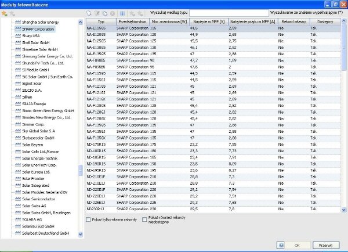Click the module icon beside Shell Solar GmbH
348x252 pixels.
point(17,41)
